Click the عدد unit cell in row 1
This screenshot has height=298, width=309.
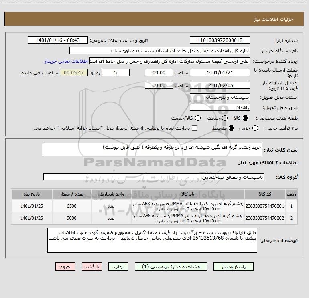point(111,206)
